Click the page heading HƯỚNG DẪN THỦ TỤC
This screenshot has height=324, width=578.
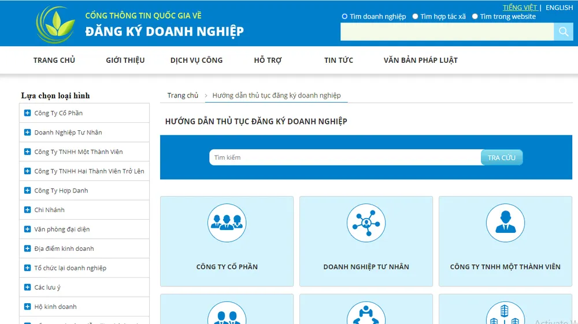click(256, 122)
